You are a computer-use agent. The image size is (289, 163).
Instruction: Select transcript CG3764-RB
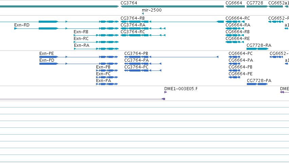tap(172, 22)
